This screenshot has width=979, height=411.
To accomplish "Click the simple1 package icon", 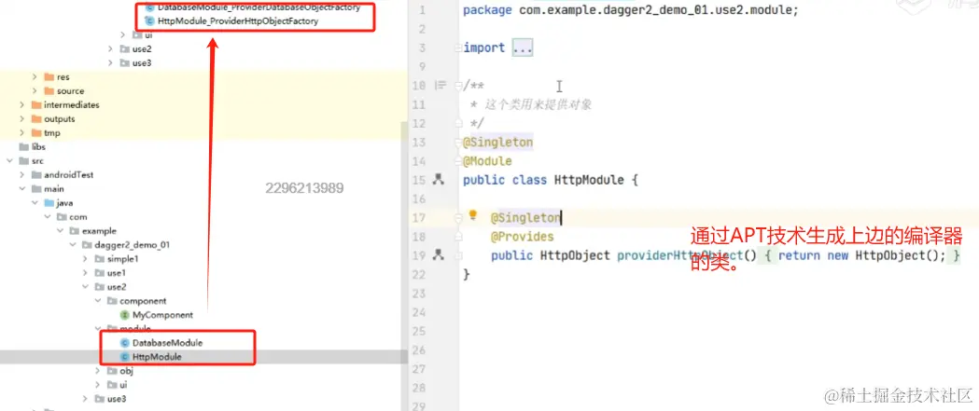I will (99, 259).
